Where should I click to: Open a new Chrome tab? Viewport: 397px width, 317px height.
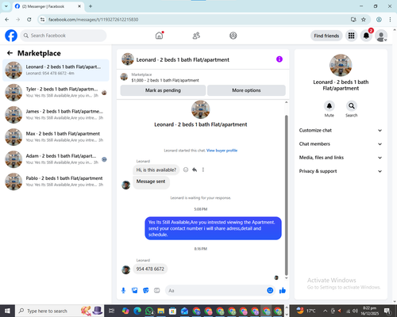click(x=91, y=6)
